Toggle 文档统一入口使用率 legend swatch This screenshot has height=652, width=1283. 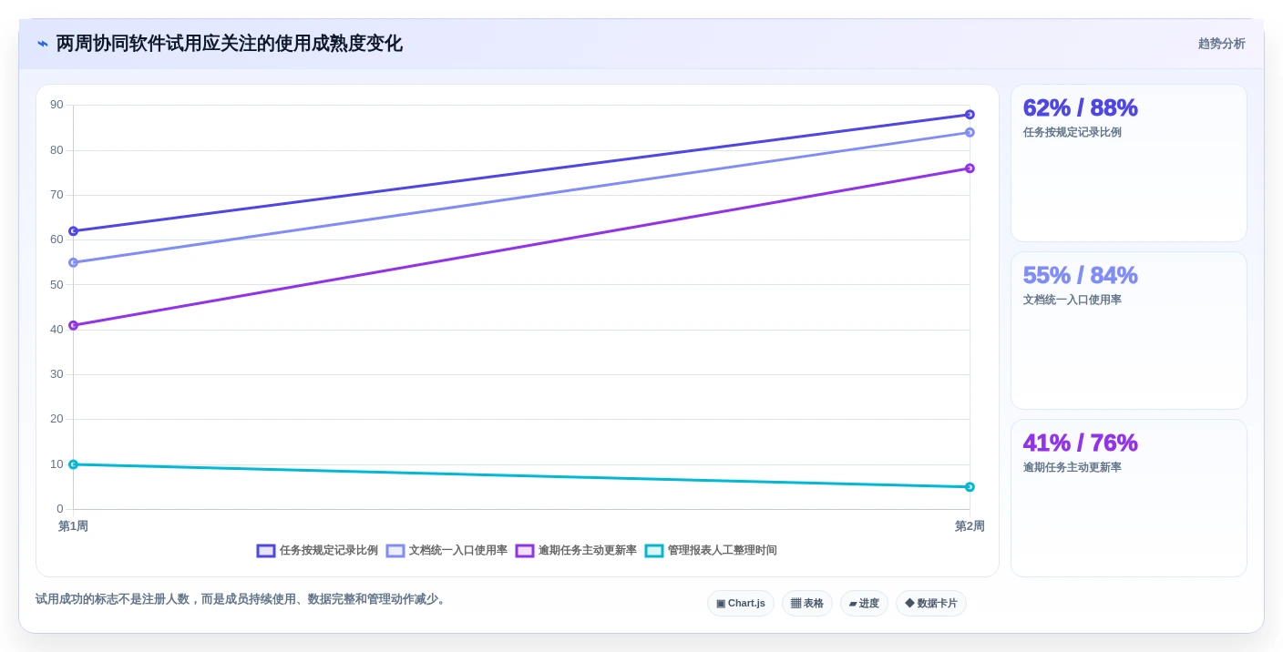coord(395,551)
